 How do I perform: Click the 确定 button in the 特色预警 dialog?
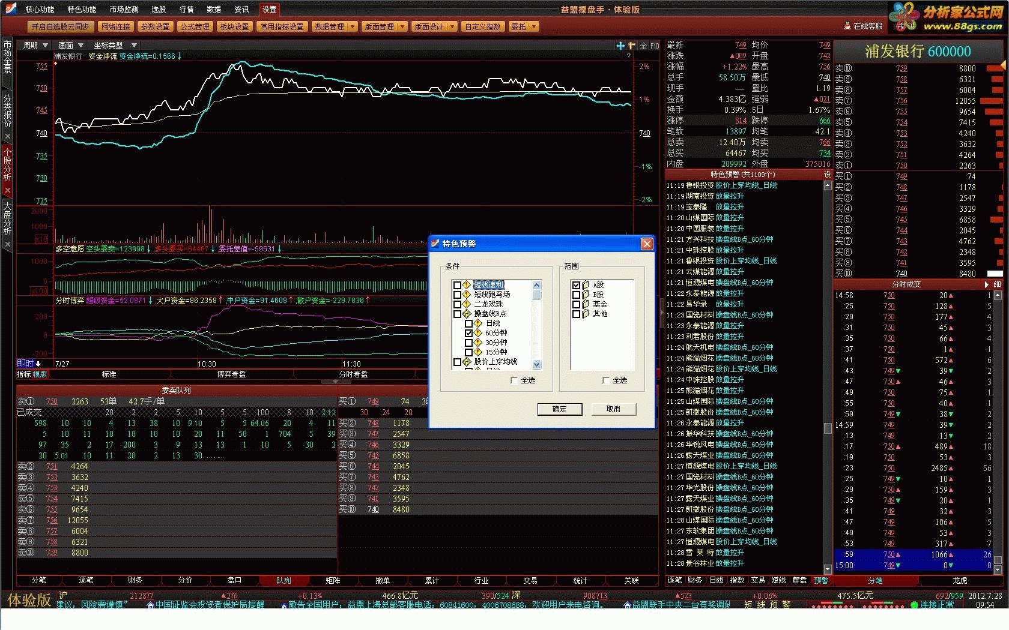[559, 409]
